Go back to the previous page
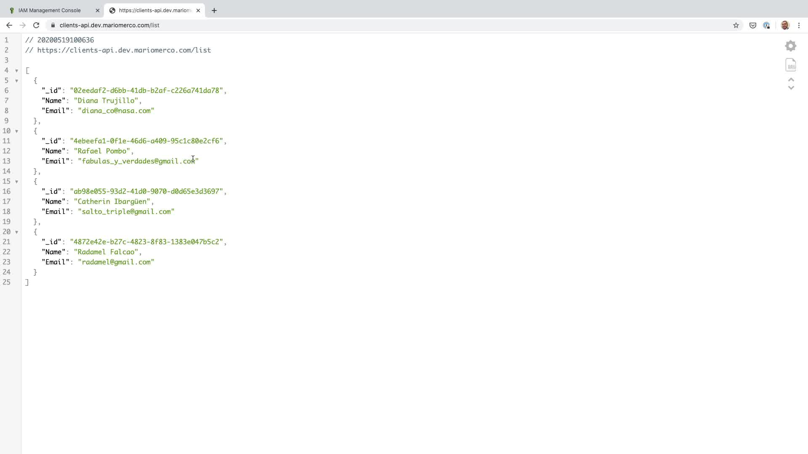The width and height of the screenshot is (808, 454). [x=9, y=25]
